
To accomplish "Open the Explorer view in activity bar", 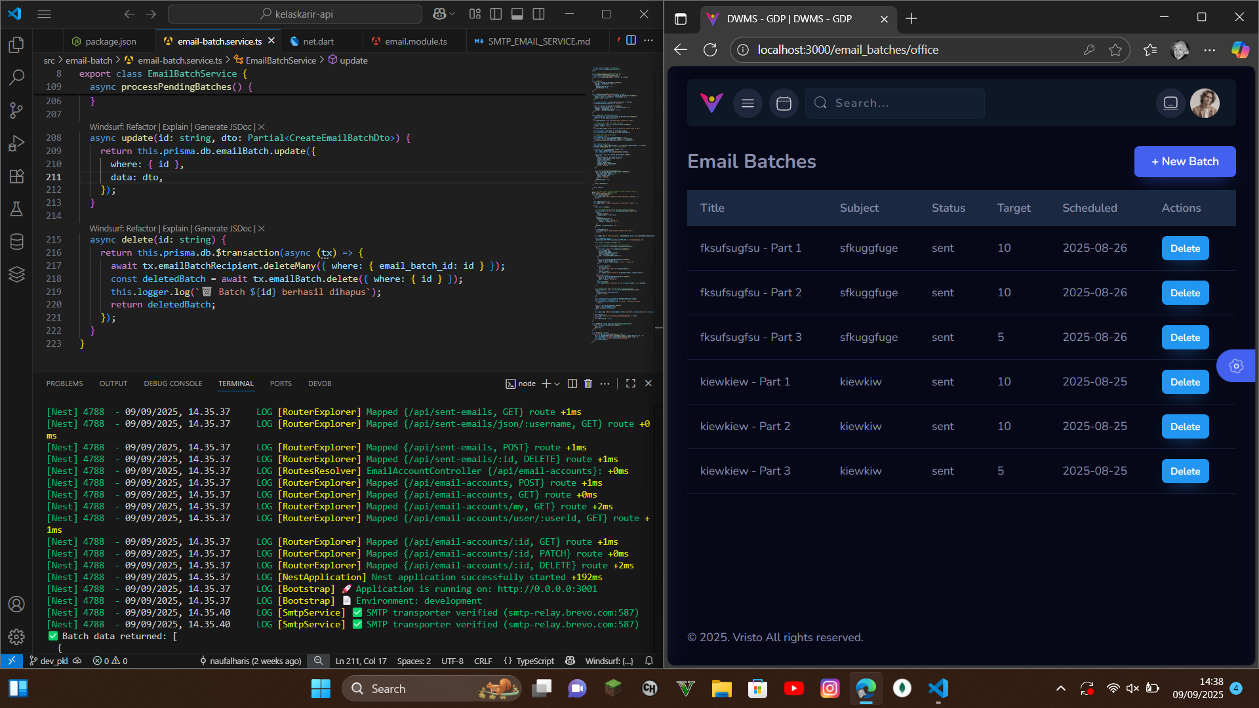I will [x=16, y=45].
